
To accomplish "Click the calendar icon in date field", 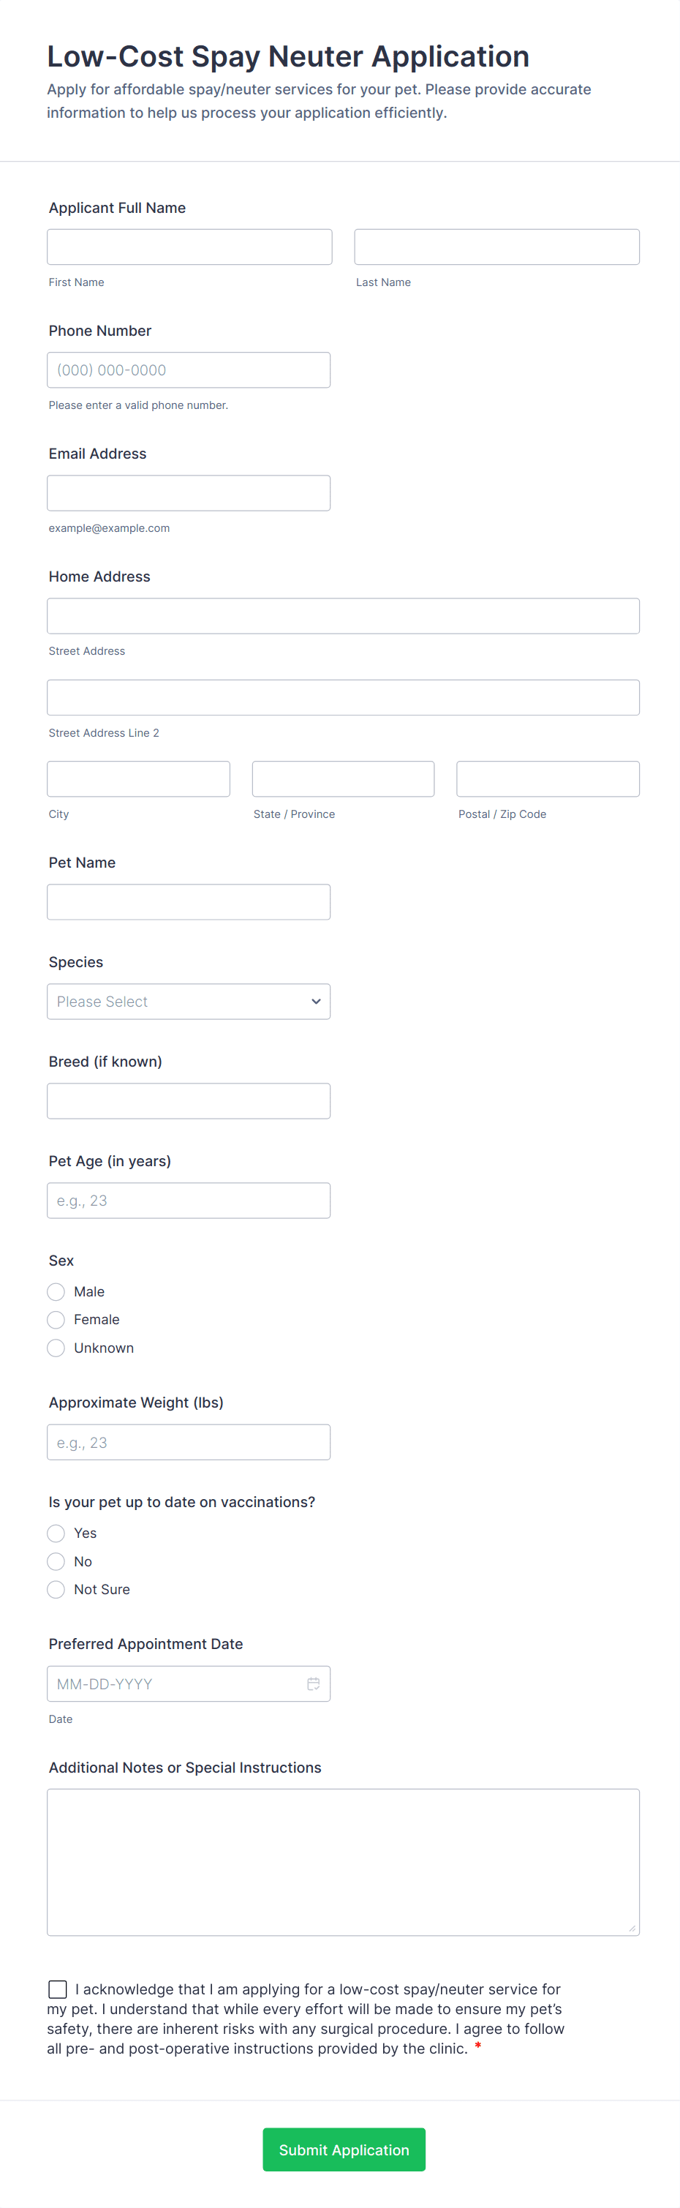I will pos(314,1683).
